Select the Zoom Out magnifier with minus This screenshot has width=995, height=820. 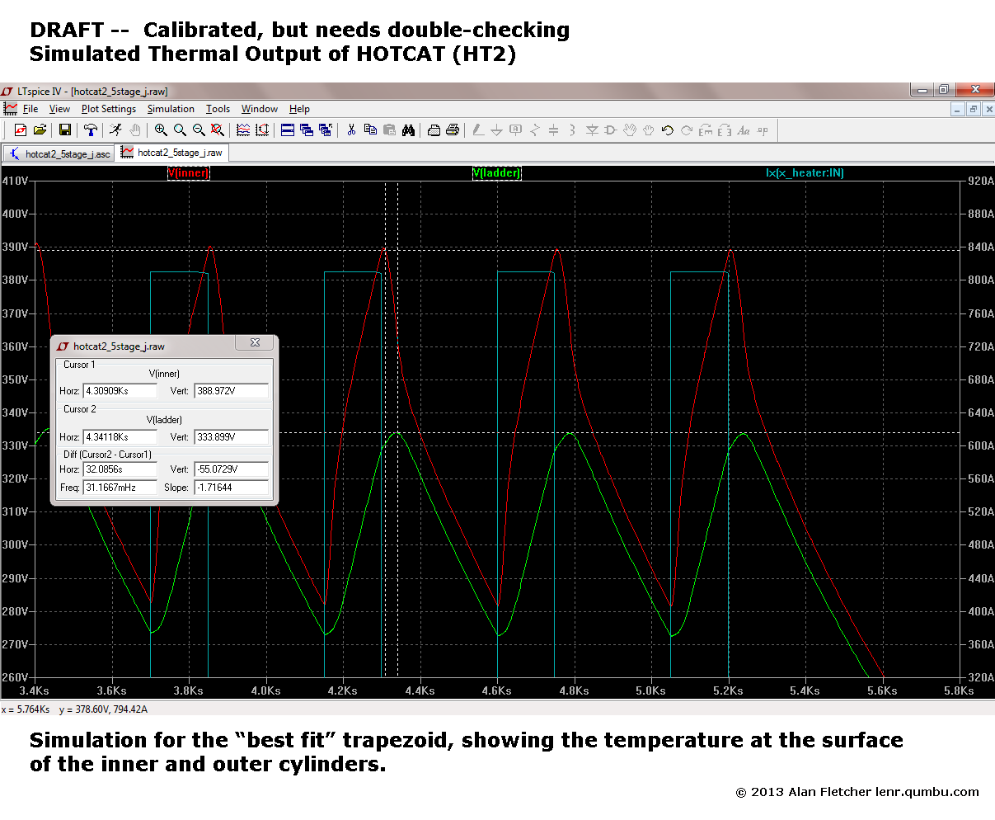[x=199, y=130]
